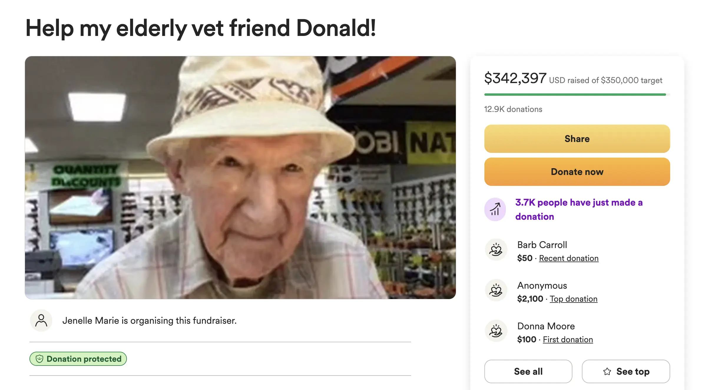Open the Recent donation link
712x390 pixels.
click(569, 258)
